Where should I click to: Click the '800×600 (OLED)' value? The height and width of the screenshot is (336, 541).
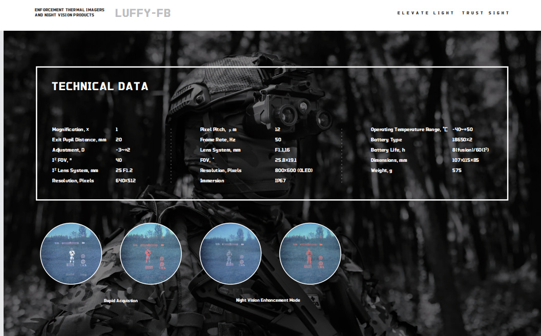(294, 171)
